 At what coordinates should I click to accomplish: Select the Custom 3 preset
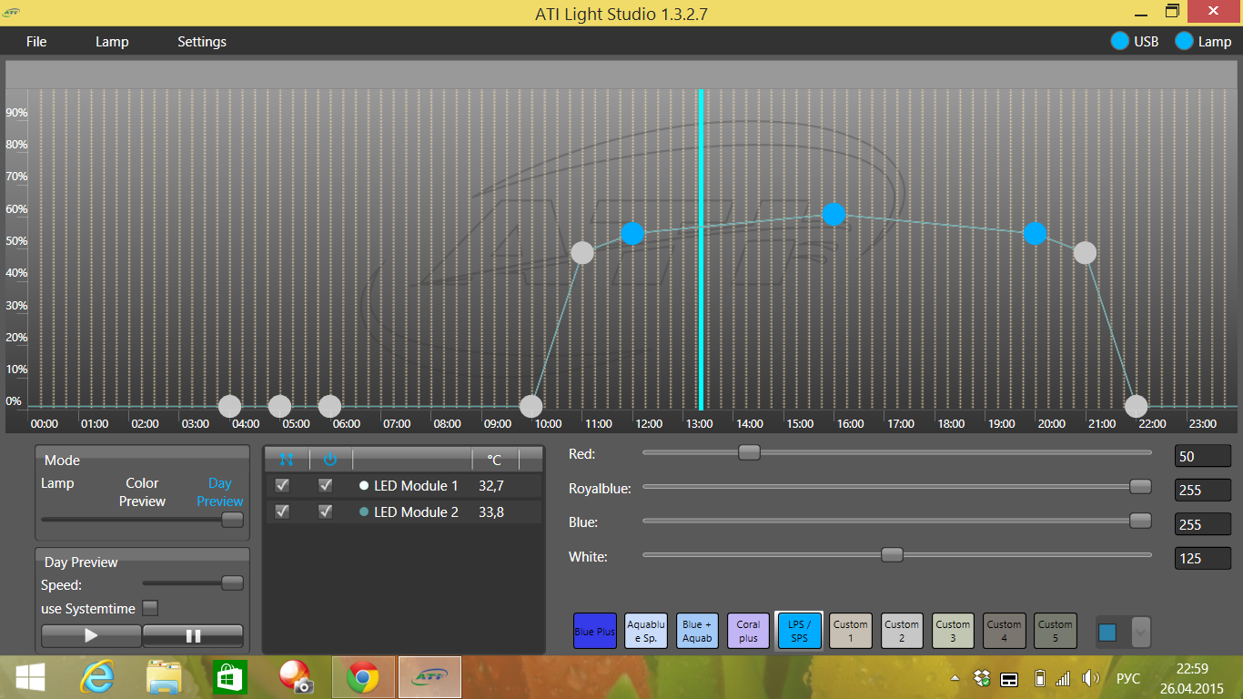(953, 631)
